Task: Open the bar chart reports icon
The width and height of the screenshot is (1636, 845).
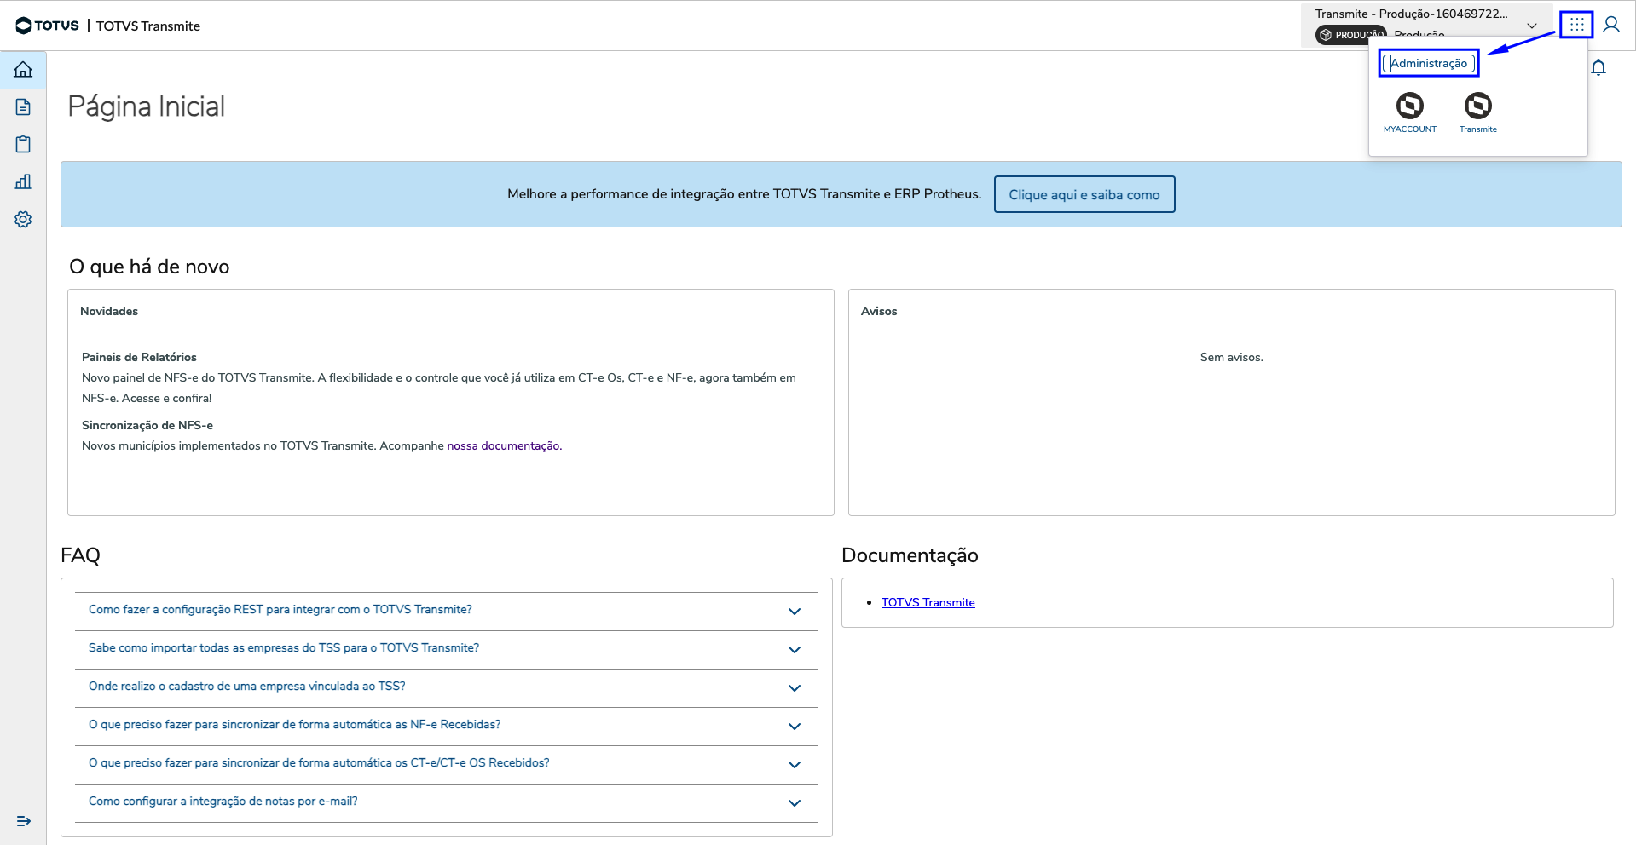Action: point(23,182)
